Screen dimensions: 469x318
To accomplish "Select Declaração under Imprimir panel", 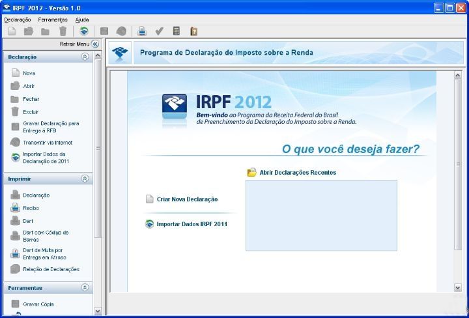I will (x=30, y=195).
